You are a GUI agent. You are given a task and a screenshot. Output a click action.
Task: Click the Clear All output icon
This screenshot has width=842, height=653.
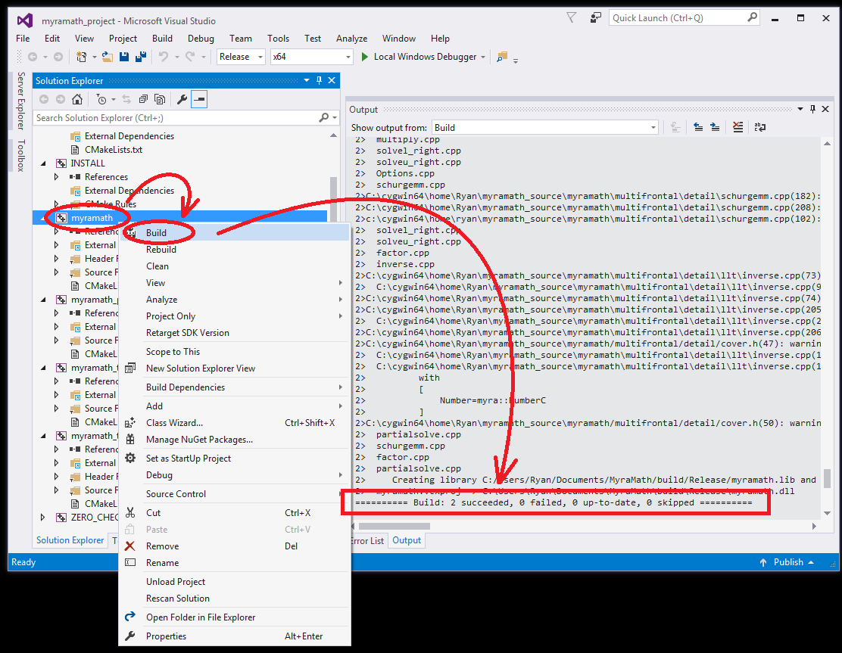point(738,127)
